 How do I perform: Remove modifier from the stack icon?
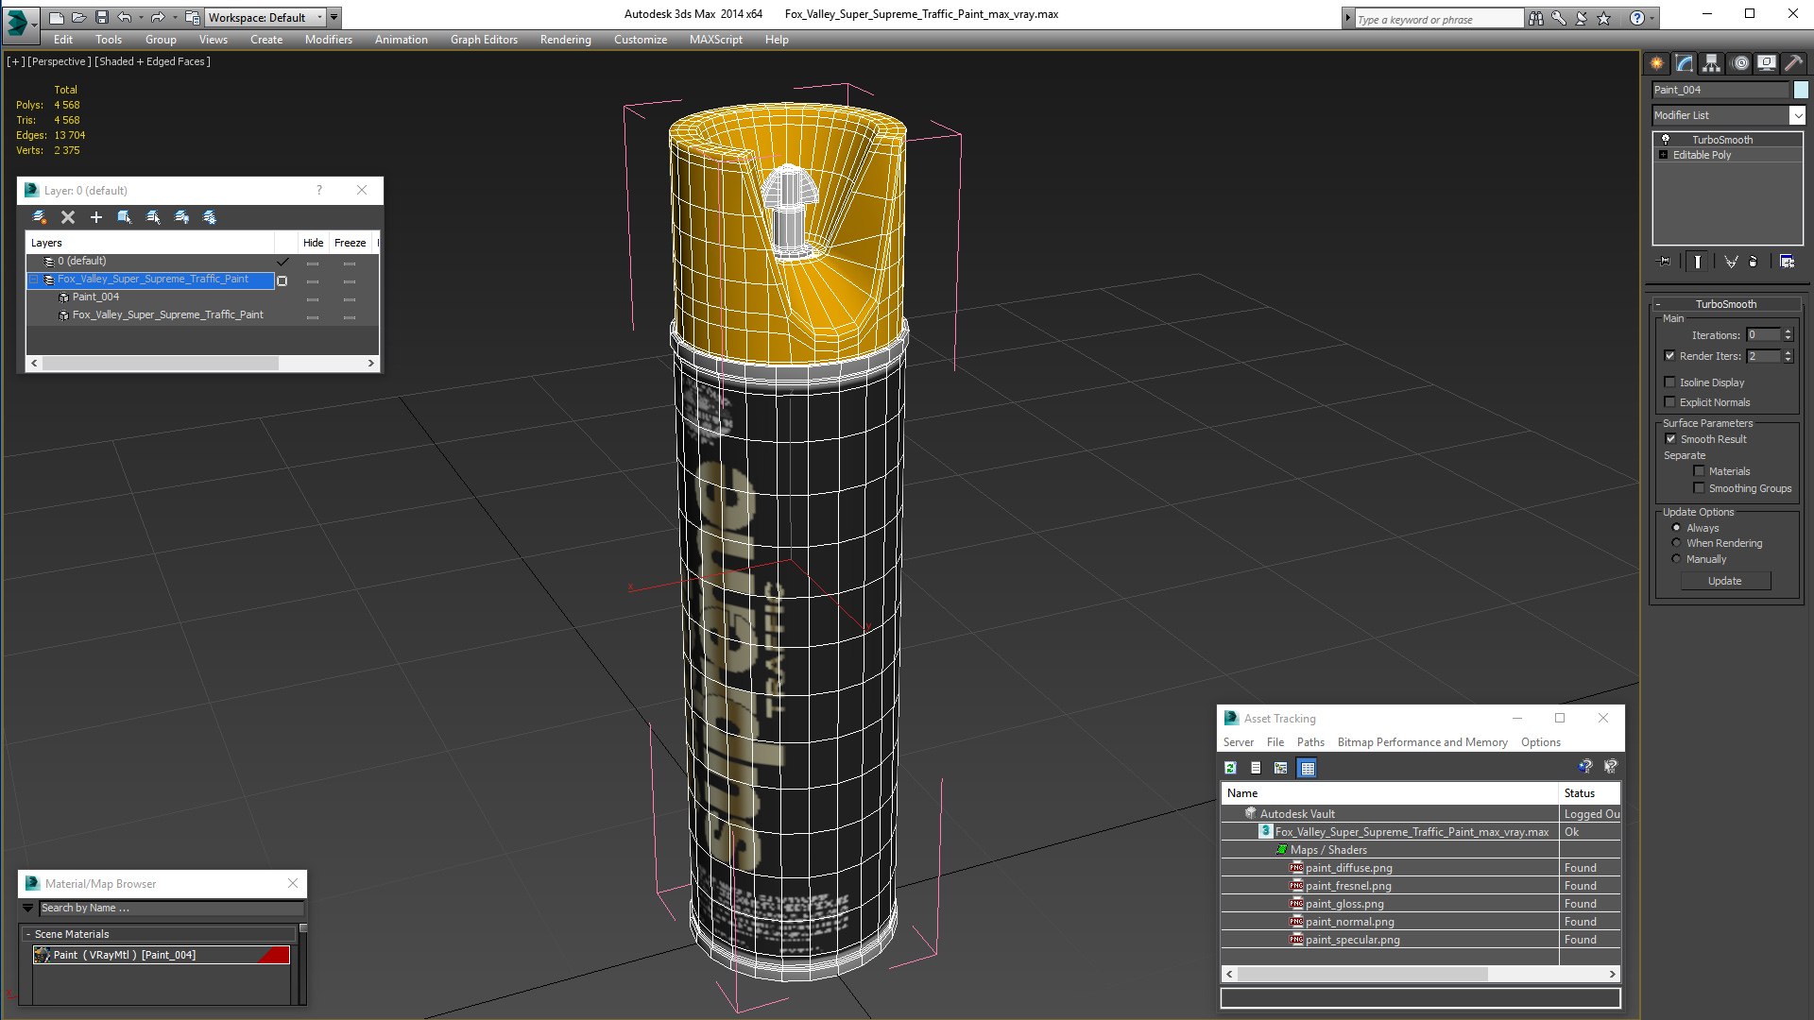(x=1754, y=262)
